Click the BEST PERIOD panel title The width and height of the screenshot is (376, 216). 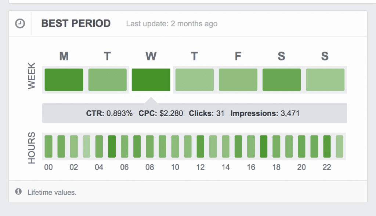point(76,23)
